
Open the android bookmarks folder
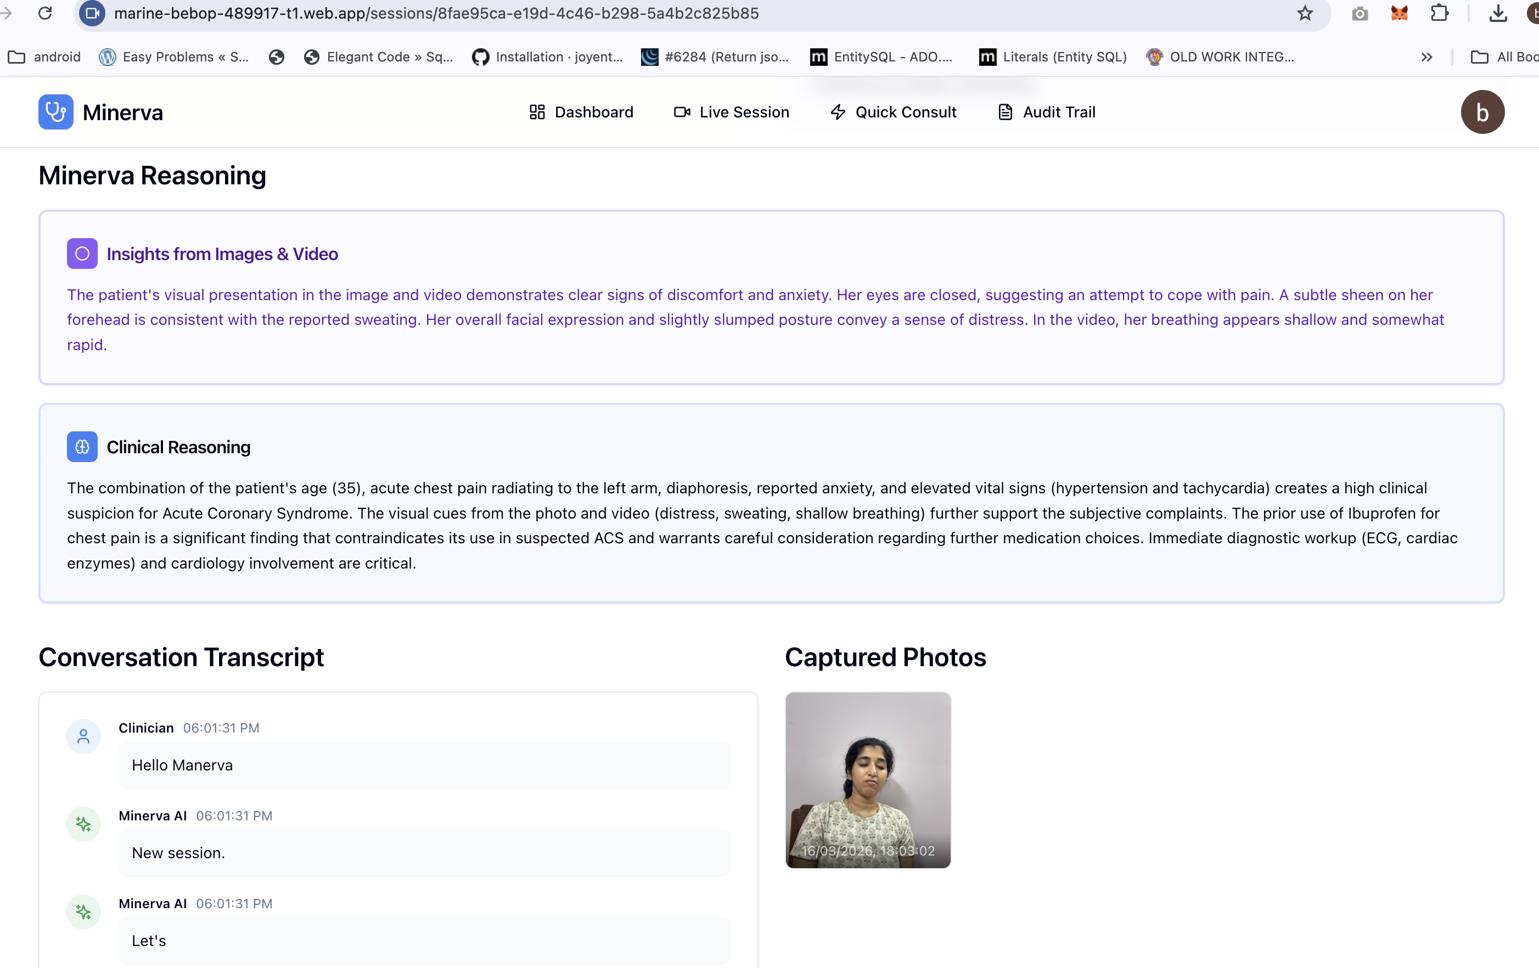click(x=44, y=57)
